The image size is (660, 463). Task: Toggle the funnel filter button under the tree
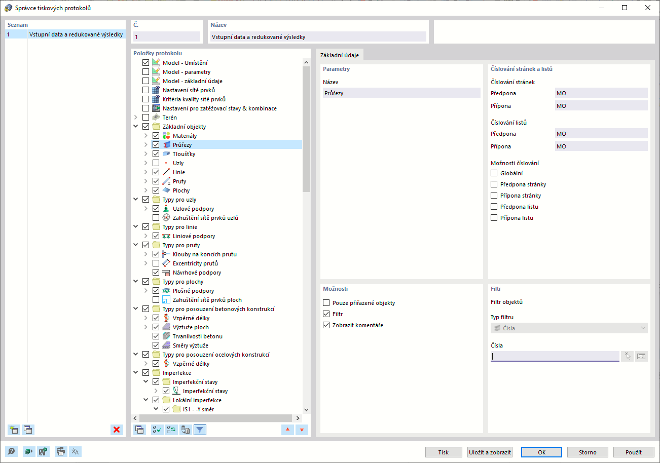pos(200,430)
